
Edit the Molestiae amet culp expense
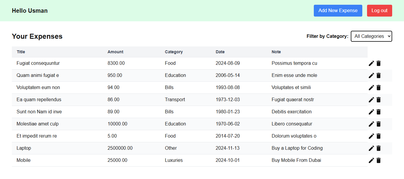pos(371,124)
